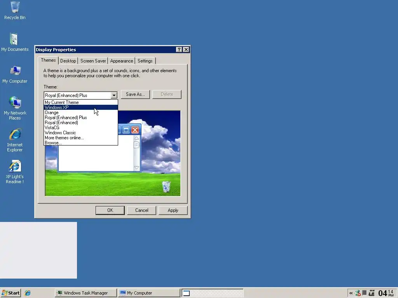This screenshot has width=398, height=298.
Task: Switch to the Themes tab
Action: [x=48, y=60]
